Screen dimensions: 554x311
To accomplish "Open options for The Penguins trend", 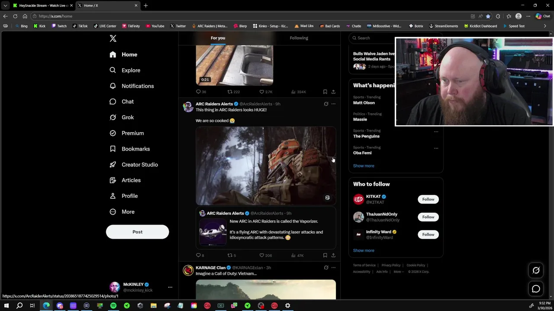I will pos(436,131).
